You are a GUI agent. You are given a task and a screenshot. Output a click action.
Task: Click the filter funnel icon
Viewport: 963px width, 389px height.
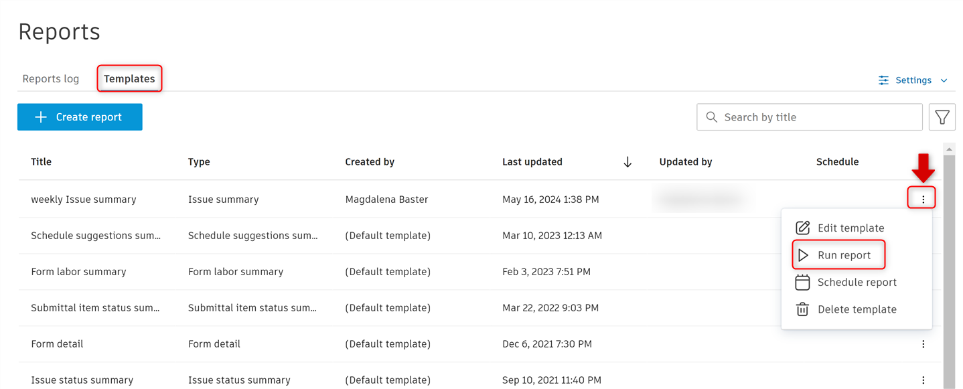(942, 117)
